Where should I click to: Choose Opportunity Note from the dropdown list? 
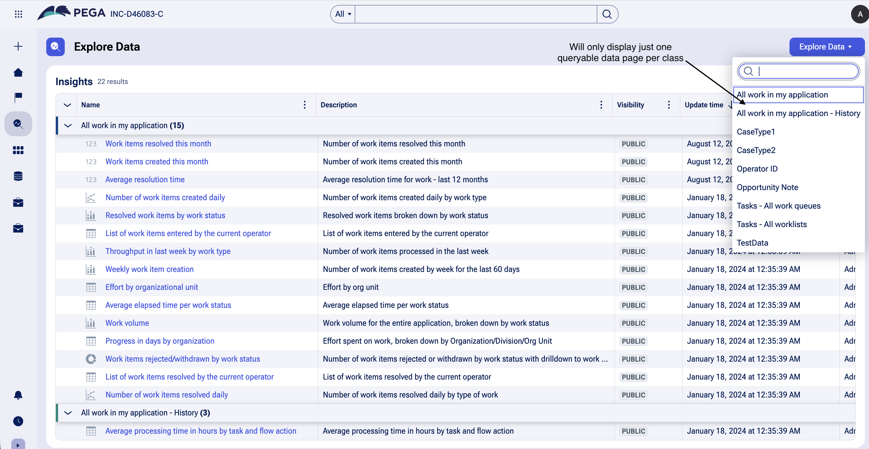(x=798, y=187)
